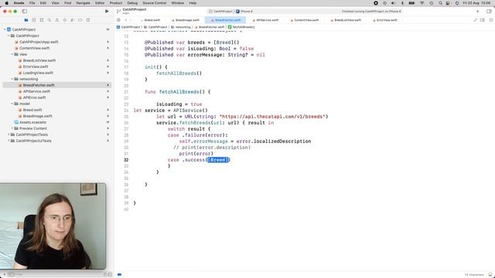The width and height of the screenshot is (495, 278).
Task: Expand the Preview Content folder
Action: tap(12, 128)
